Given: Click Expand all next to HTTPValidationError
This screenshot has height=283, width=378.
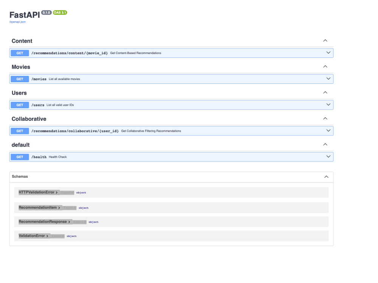Looking at the screenshot, I should 67,192.
